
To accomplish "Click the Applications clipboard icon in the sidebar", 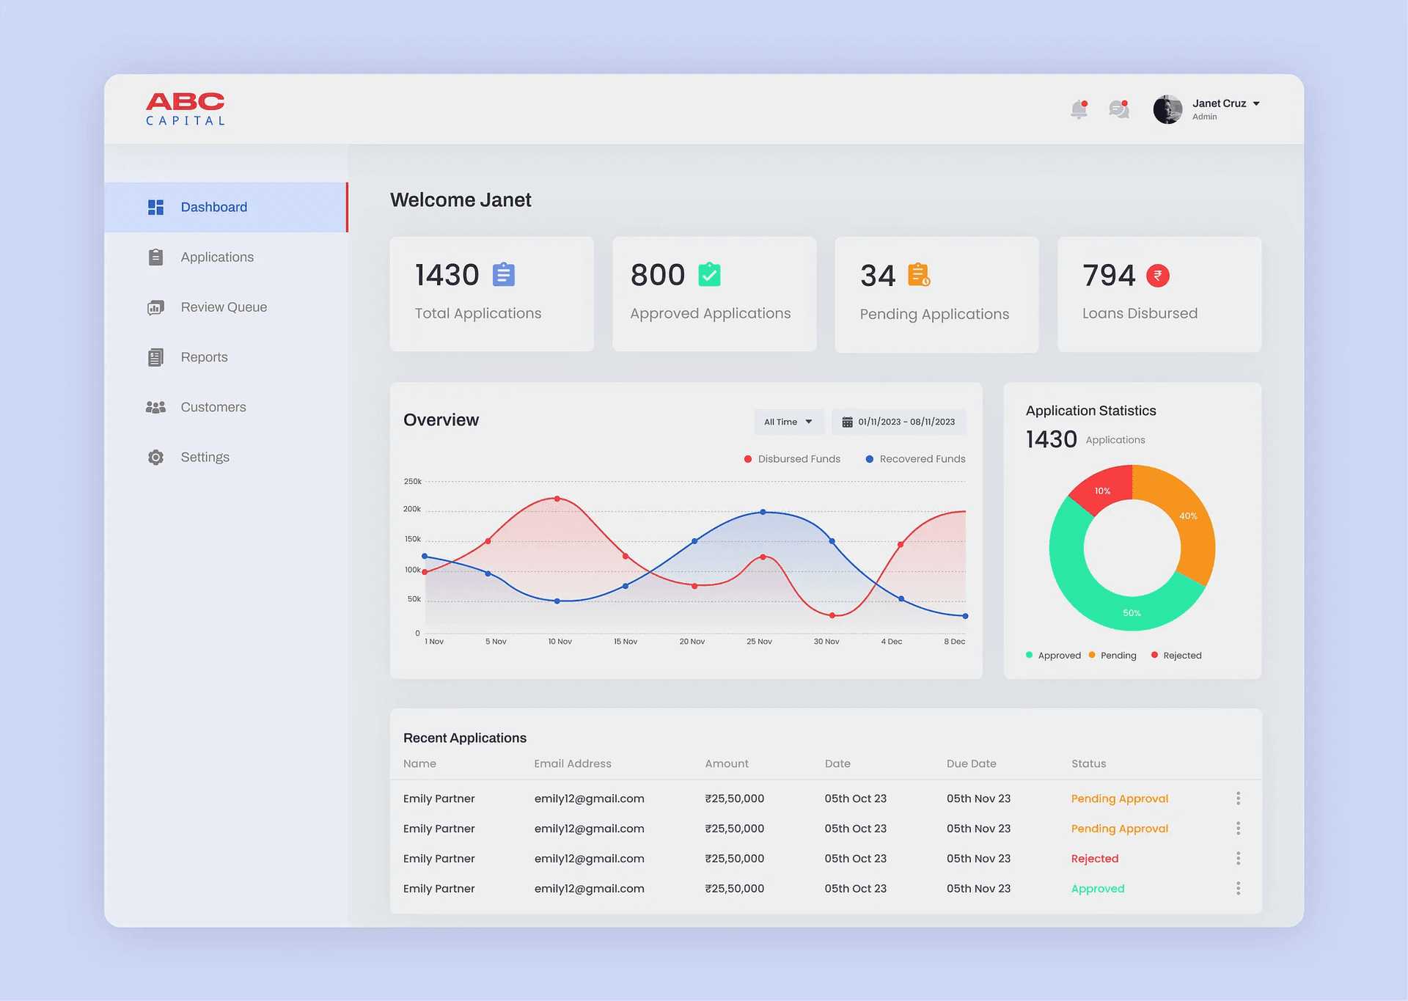I will (155, 257).
